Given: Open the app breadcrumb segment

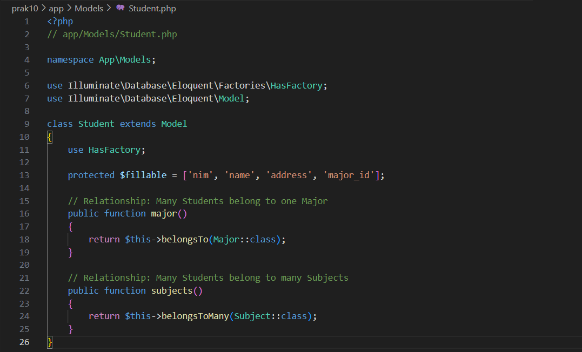Looking at the screenshot, I should pos(56,8).
